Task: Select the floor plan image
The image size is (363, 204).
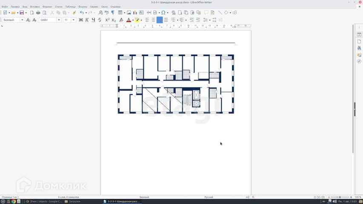Action: point(176,84)
